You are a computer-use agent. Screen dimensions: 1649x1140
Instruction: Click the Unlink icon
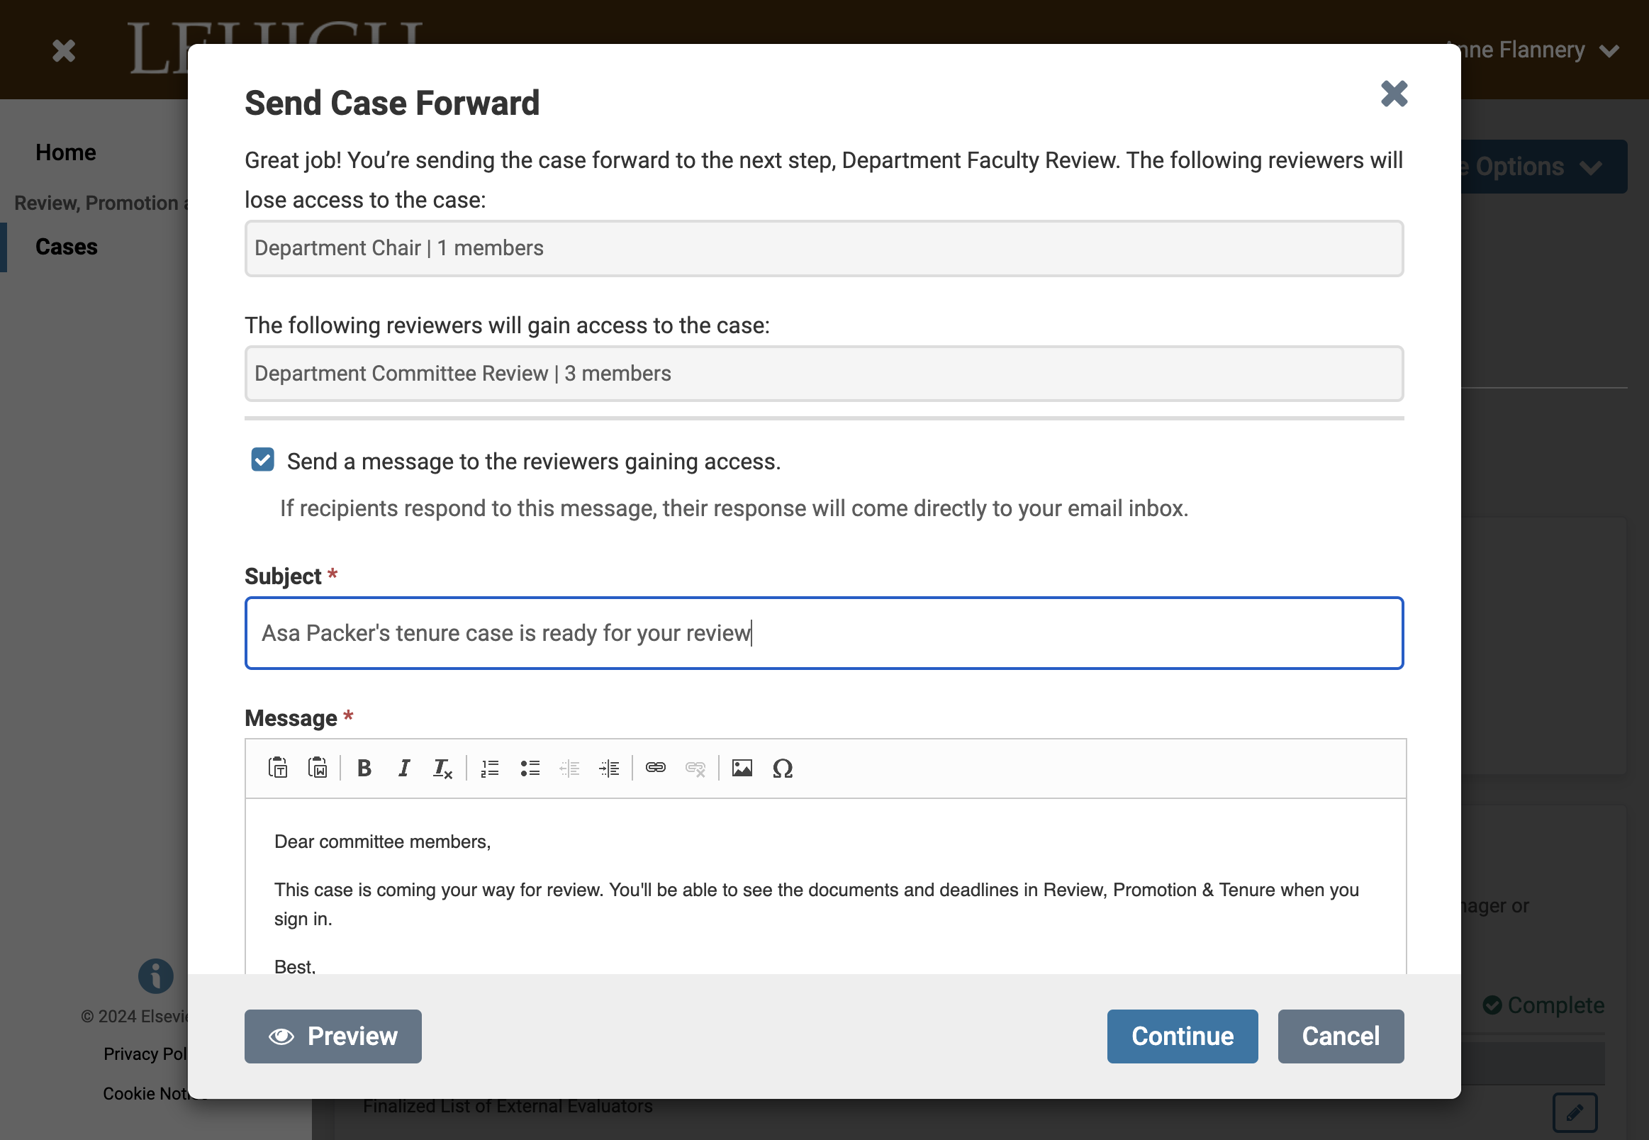pos(695,768)
